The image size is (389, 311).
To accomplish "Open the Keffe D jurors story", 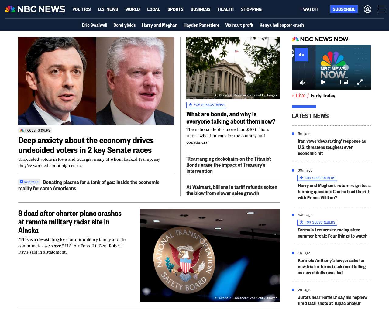I will 332,300.
